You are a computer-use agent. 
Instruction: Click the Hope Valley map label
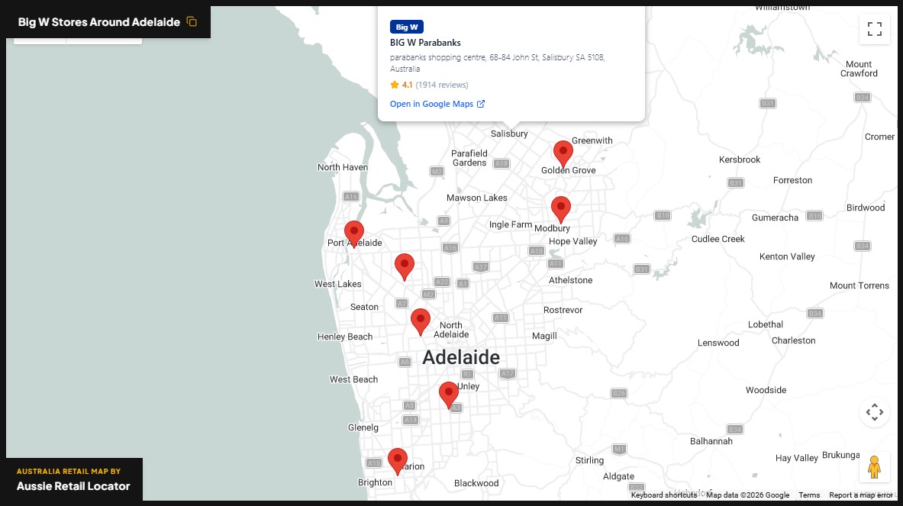573,241
